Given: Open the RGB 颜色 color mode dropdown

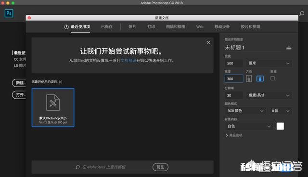Looking at the screenshot, I should coord(245,111).
